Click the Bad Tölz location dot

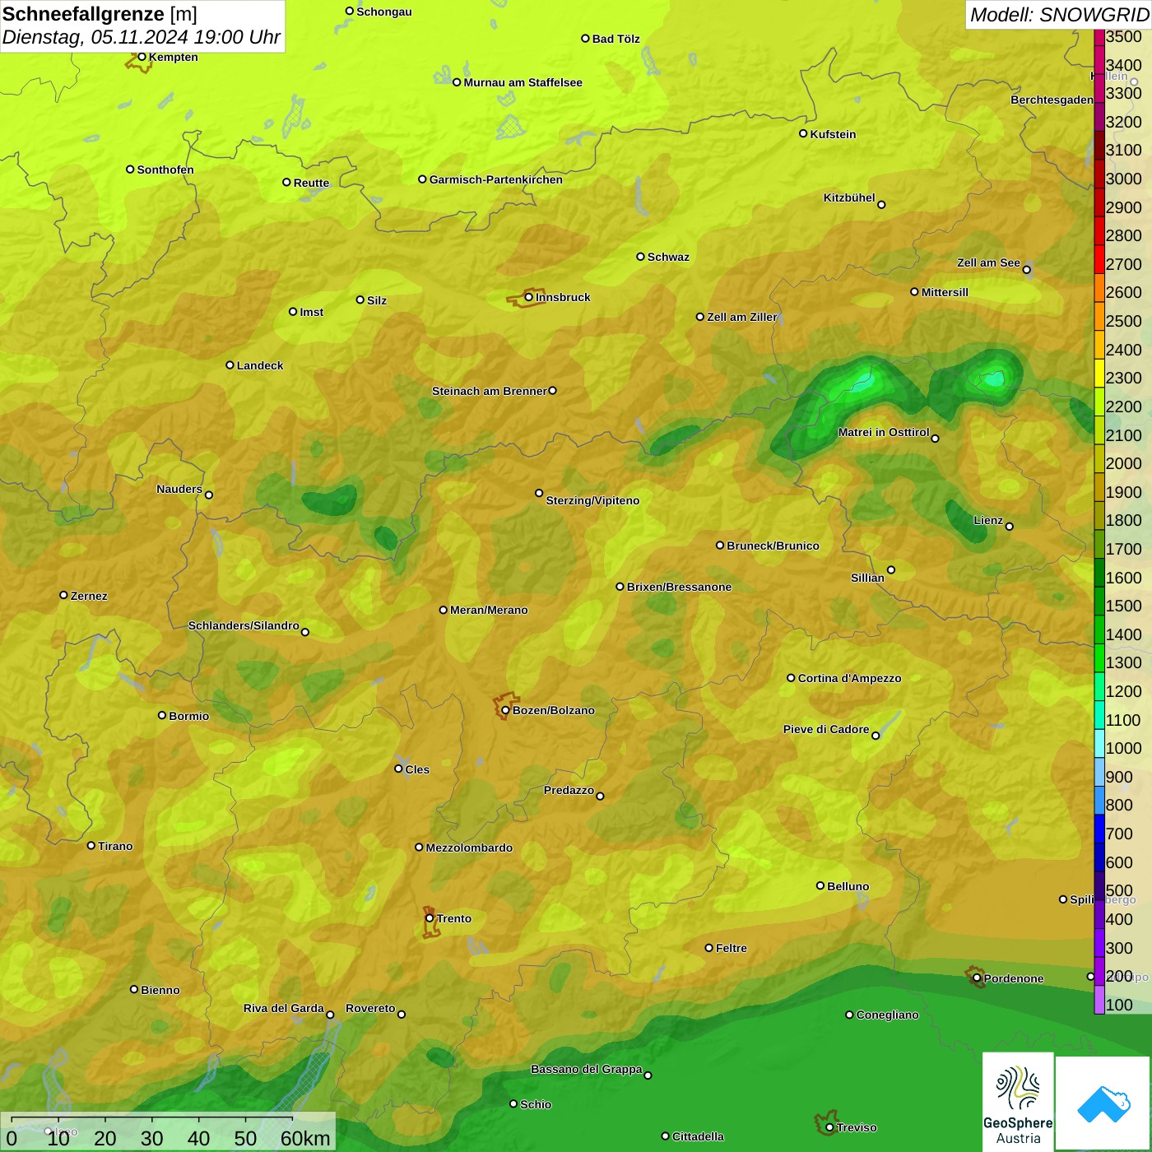(585, 39)
